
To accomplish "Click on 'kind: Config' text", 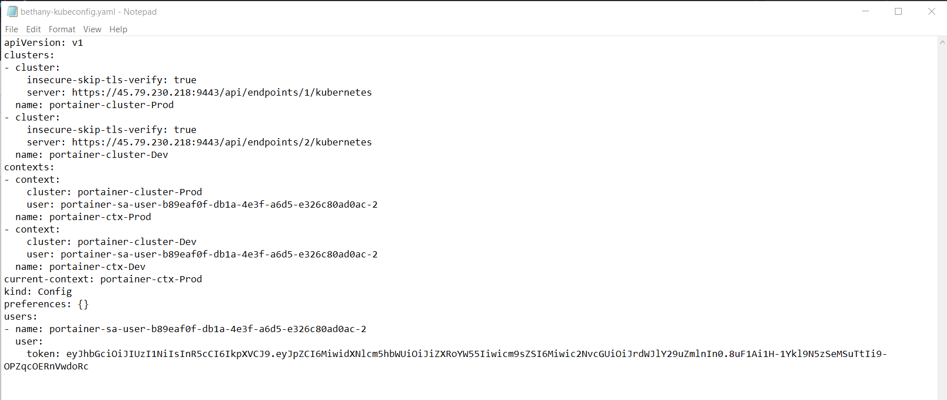I will 38,292.
